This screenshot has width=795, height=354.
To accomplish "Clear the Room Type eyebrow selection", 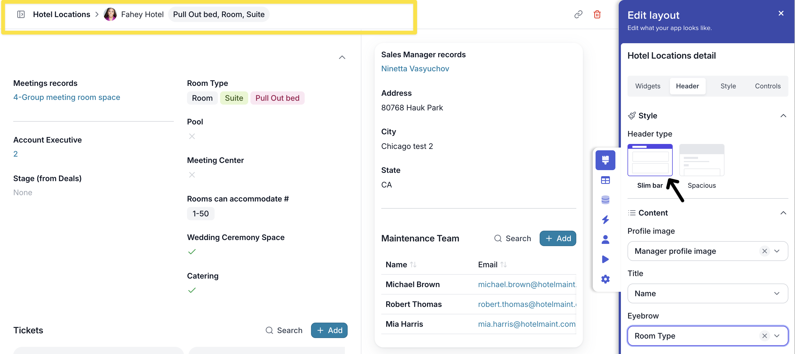I will point(764,336).
